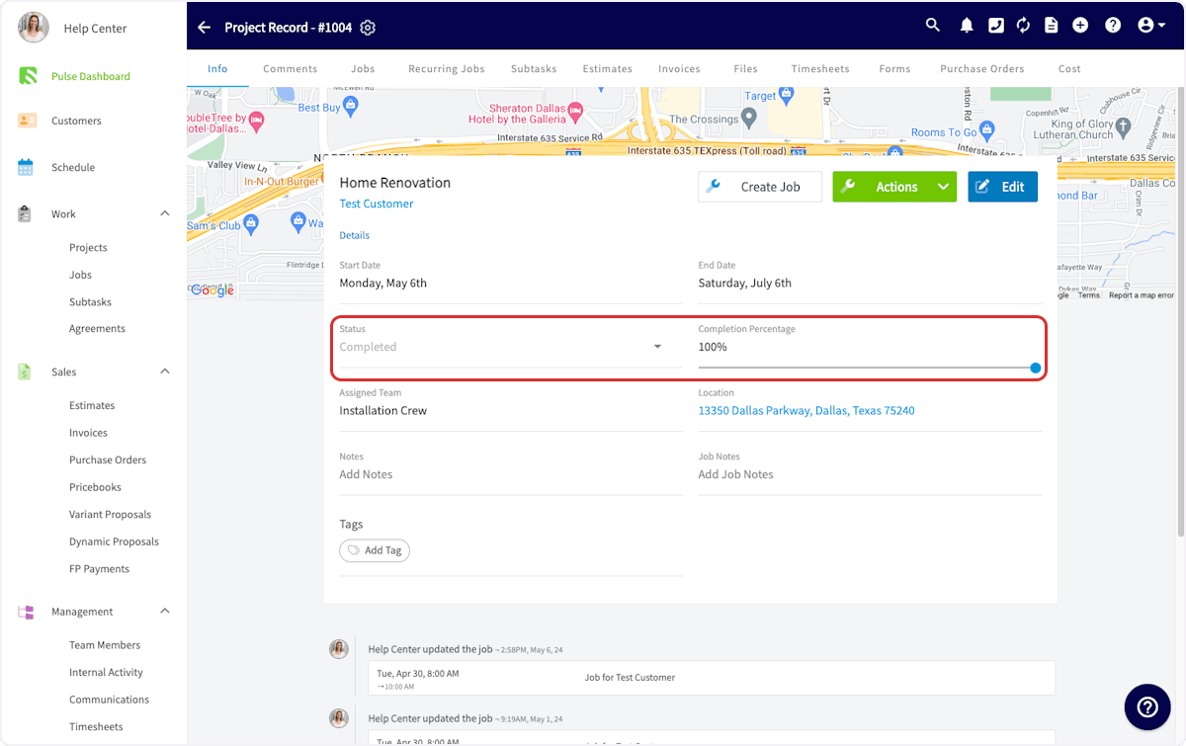Open the Test Customer link

[377, 204]
